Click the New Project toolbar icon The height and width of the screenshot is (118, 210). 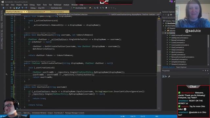pyautogui.click(x=10, y=8)
